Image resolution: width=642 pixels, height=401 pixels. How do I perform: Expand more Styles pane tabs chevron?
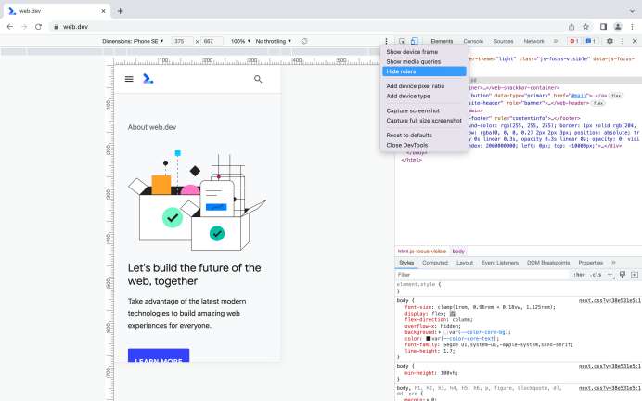coord(613,263)
